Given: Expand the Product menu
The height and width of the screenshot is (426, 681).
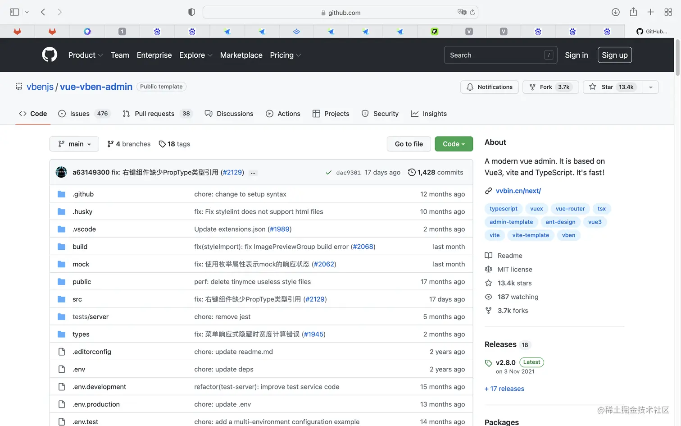Looking at the screenshot, I should tap(86, 55).
